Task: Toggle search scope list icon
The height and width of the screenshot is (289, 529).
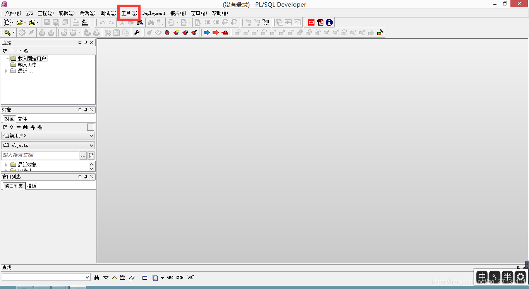Action: (x=145, y=277)
